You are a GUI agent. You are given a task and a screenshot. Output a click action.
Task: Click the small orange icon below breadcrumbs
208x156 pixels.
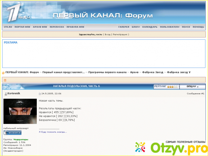(5, 80)
